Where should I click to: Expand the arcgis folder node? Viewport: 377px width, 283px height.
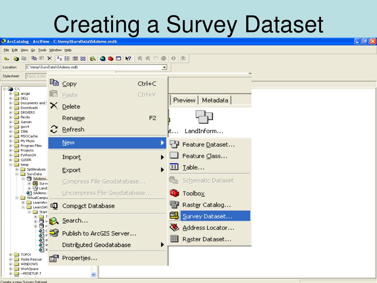click(x=11, y=94)
